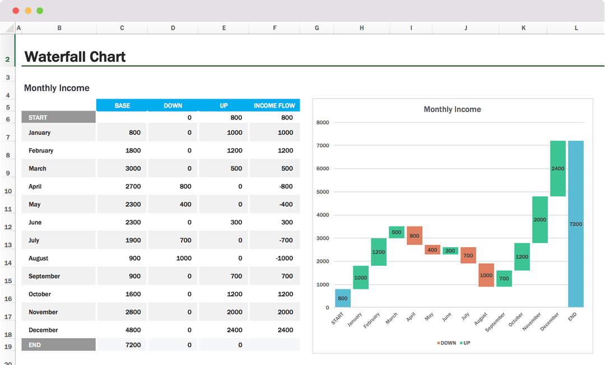
Task: Select August's INCOME FLOW cell showing -1000
Action: pos(274,258)
